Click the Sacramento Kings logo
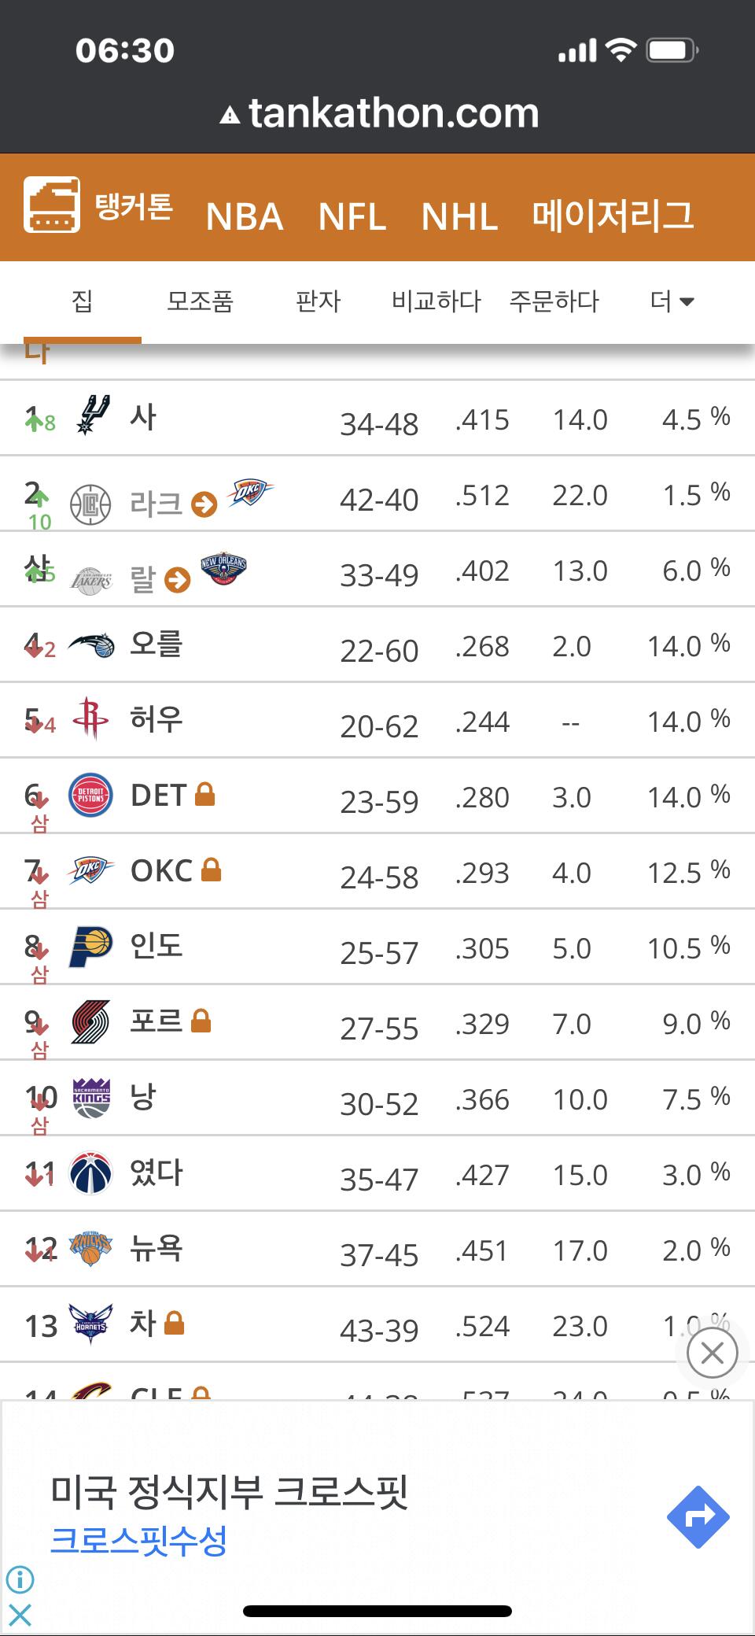This screenshot has width=755, height=1636. coord(91,1098)
